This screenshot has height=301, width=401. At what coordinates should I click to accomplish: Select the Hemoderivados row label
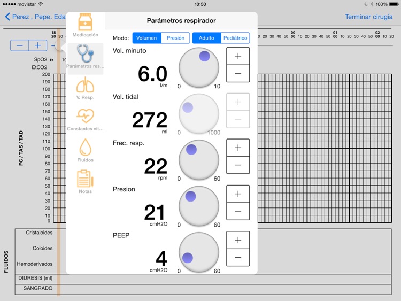coord(35,264)
